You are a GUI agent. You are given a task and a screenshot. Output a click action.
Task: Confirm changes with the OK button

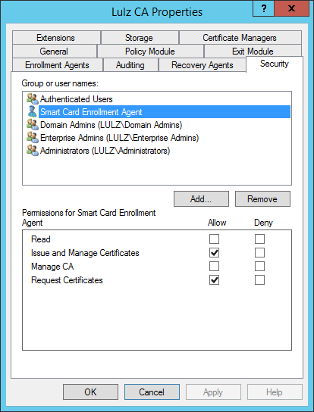pos(90,392)
